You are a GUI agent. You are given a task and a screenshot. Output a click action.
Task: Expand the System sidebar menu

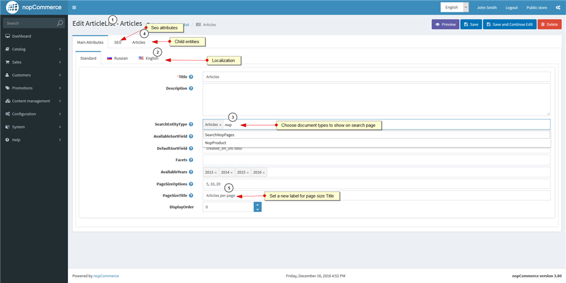[34, 127]
